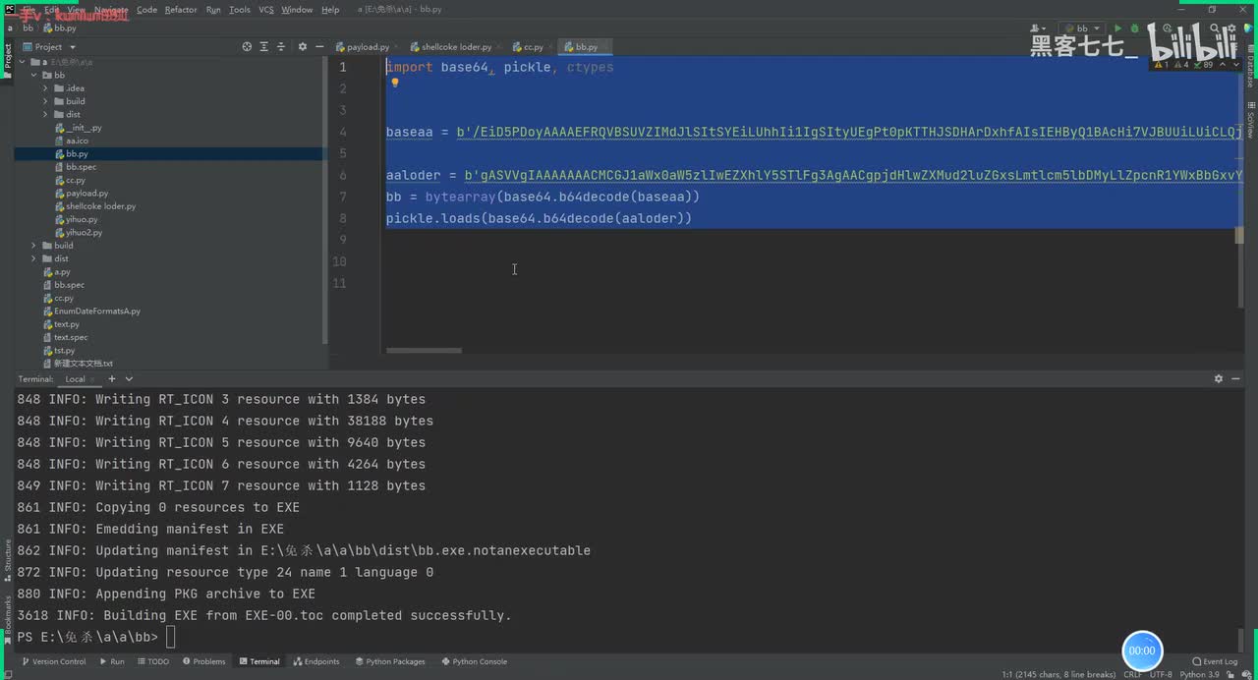Click the CRLF line separator in status bar
This screenshot has height=680, width=1258.
pyautogui.click(x=1132, y=674)
